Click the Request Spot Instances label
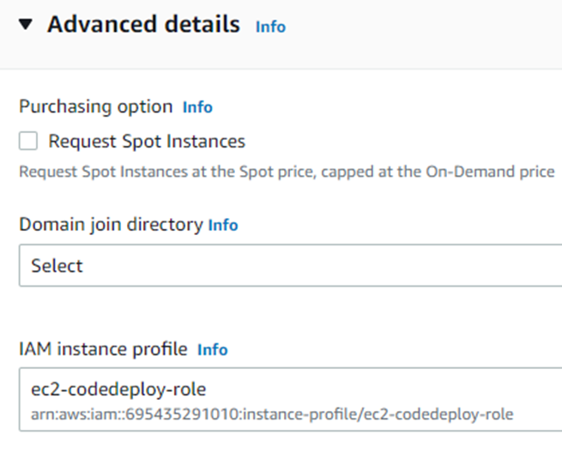Viewport: 562px width, 453px height. click(x=147, y=142)
